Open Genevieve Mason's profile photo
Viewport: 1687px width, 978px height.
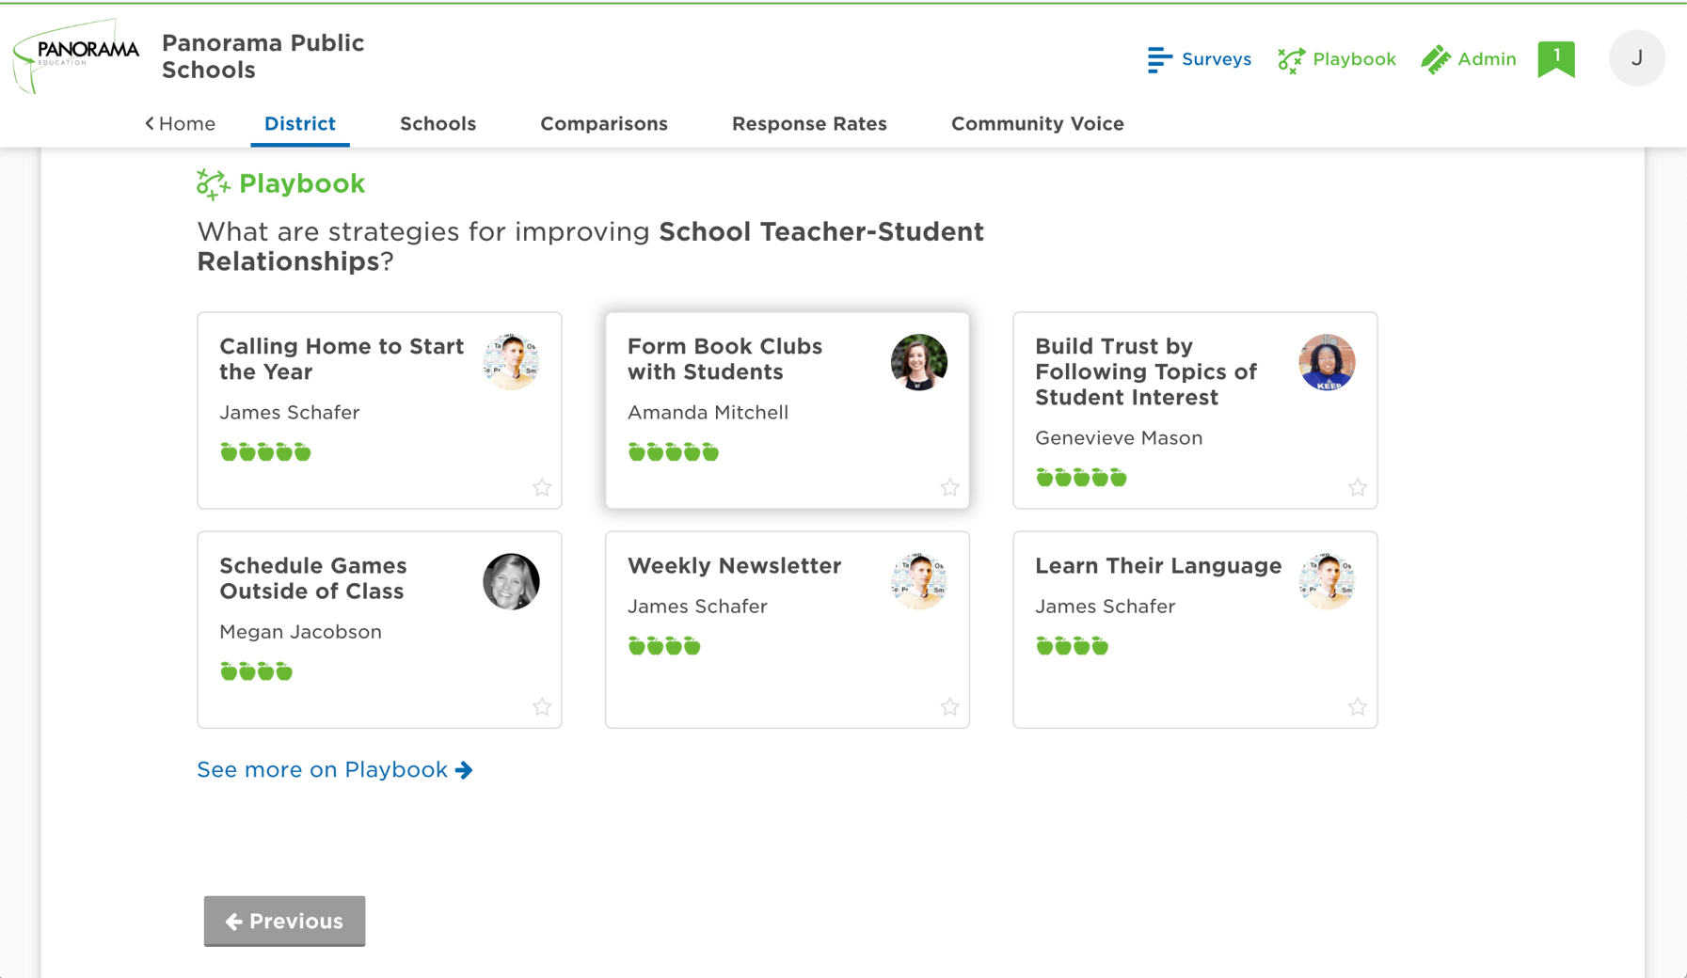point(1327,362)
